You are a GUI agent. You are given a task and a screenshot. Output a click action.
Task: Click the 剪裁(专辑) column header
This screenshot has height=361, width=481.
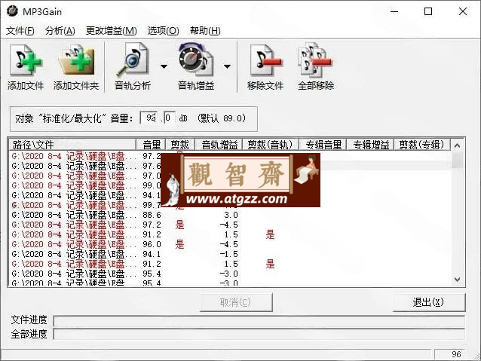422,145
